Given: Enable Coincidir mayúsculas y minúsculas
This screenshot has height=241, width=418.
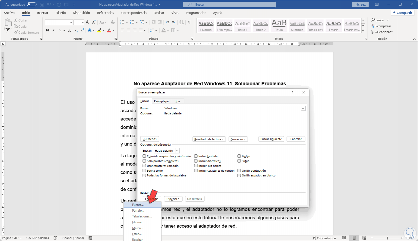Looking at the screenshot, I should click(x=144, y=156).
